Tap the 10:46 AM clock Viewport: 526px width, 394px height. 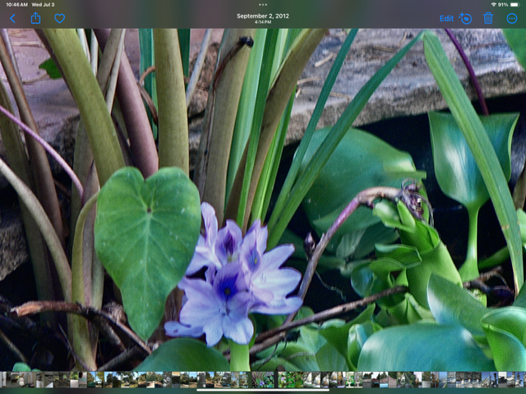pyautogui.click(x=16, y=4)
